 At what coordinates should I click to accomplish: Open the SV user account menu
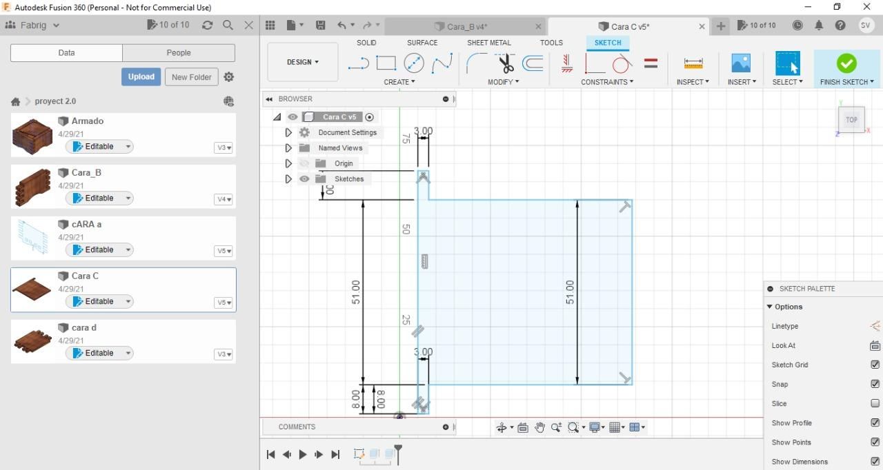(x=866, y=25)
